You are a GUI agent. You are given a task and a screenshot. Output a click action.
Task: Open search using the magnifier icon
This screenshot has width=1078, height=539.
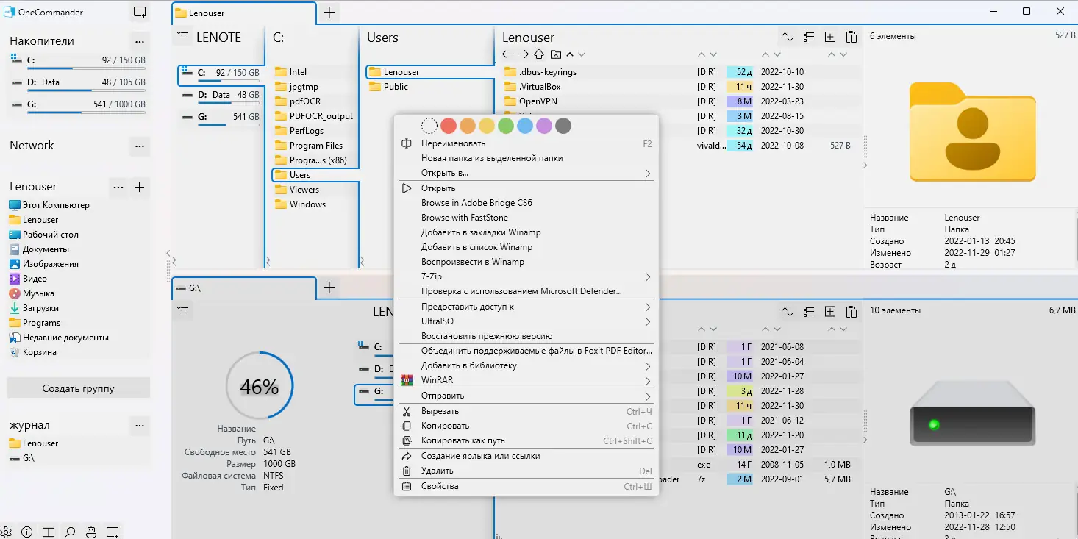69,532
